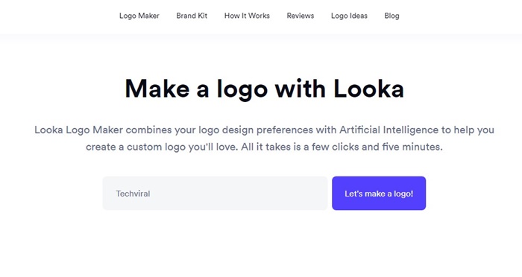
Task: Click the words Artificial Intelligence in description
Action: pyautogui.click(x=389, y=130)
